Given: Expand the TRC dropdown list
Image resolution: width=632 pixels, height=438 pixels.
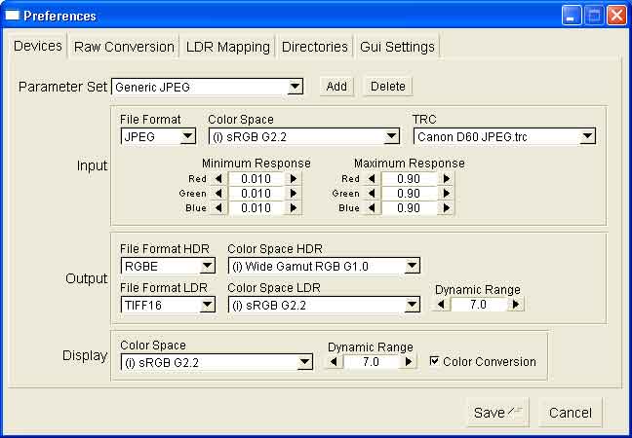Looking at the screenshot, I should click(504, 136).
